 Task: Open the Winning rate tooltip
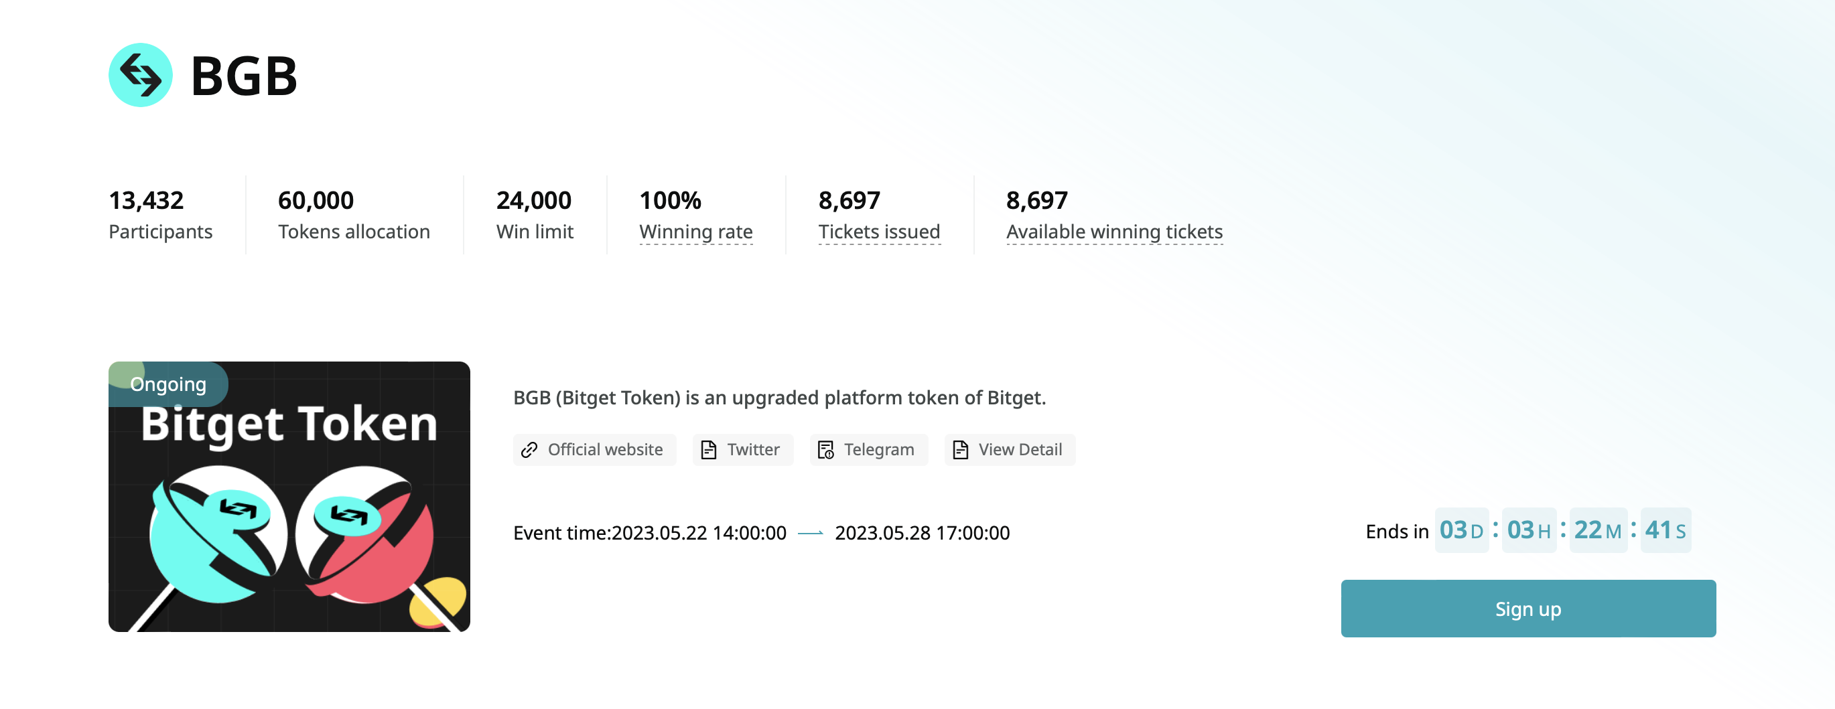pyautogui.click(x=696, y=232)
